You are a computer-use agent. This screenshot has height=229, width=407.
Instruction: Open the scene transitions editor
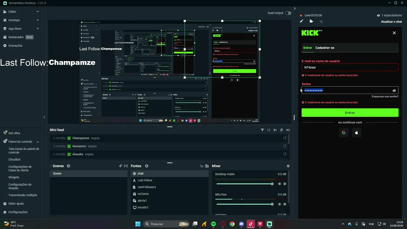[x=121, y=166]
